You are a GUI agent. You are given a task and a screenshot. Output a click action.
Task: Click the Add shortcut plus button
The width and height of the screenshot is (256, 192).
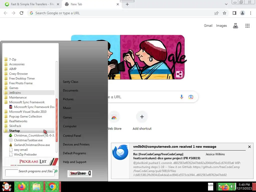pyautogui.click(x=142, y=117)
